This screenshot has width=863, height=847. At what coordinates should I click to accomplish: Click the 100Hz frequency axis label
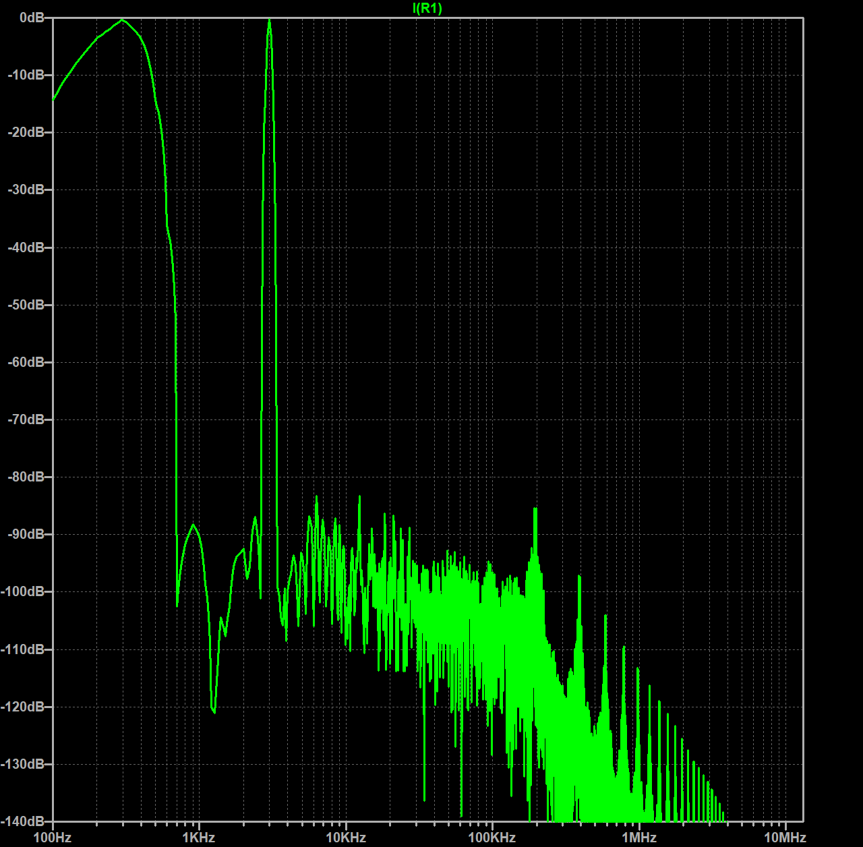53,838
